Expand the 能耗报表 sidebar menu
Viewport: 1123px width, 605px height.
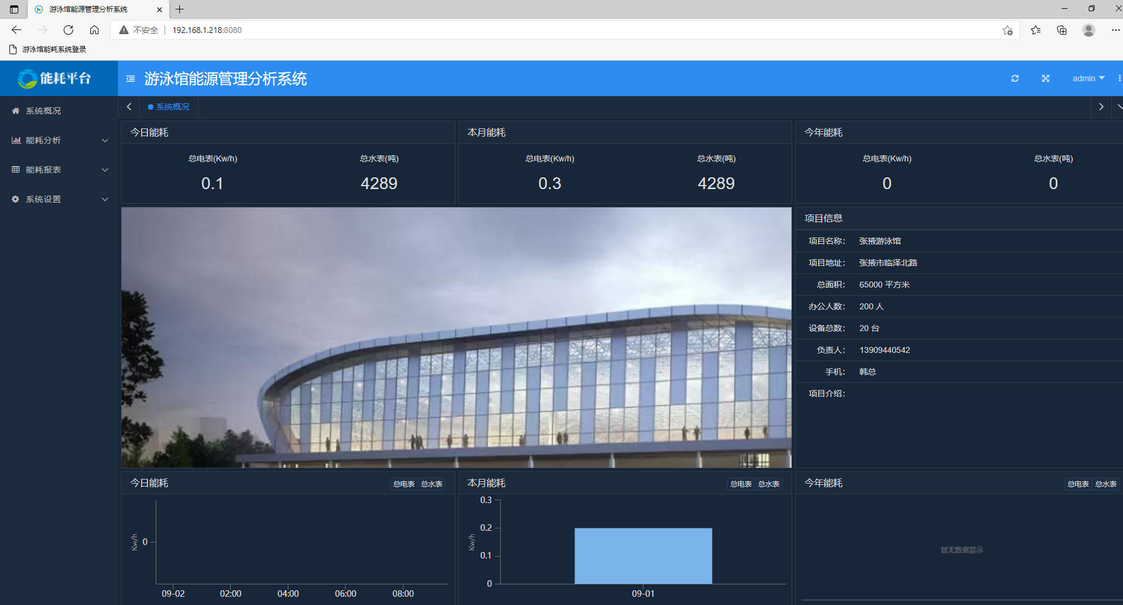[59, 170]
